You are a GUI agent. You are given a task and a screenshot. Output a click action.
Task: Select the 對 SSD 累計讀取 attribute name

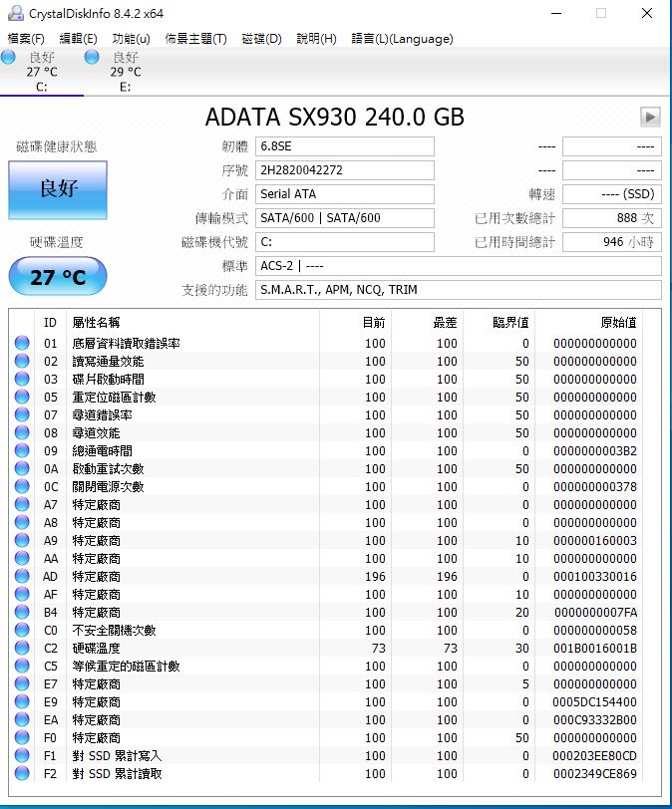click(x=118, y=773)
